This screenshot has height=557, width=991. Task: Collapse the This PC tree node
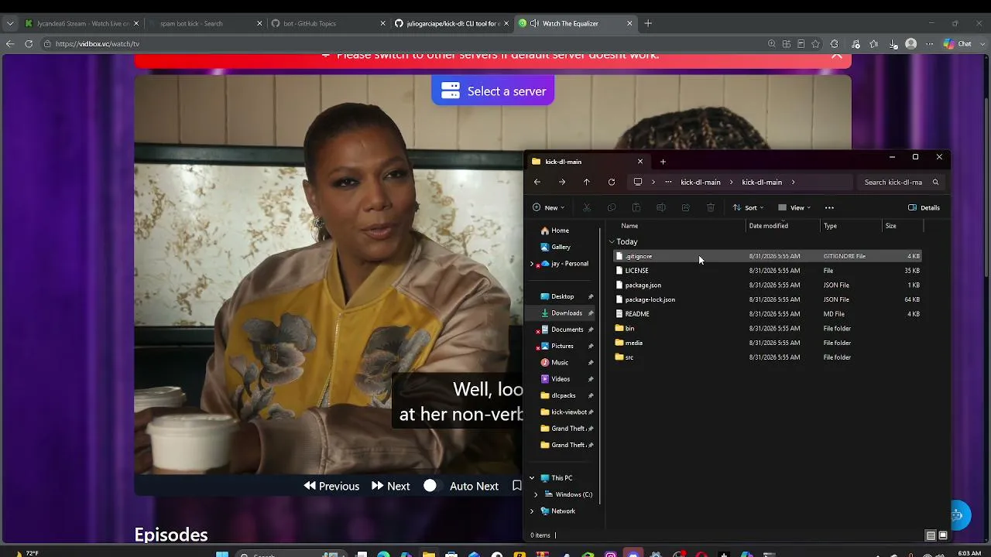pyautogui.click(x=532, y=478)
